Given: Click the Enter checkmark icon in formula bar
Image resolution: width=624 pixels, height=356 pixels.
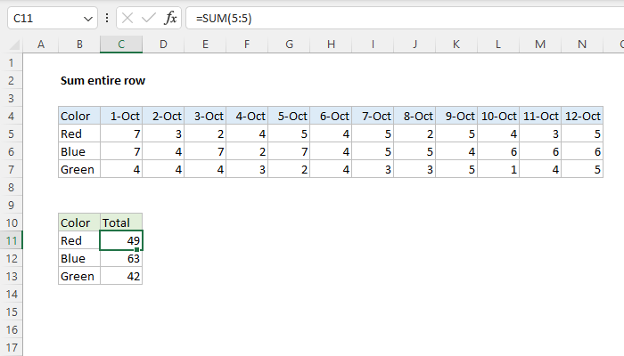Looking at the screenshot, I should coord(149,19).
